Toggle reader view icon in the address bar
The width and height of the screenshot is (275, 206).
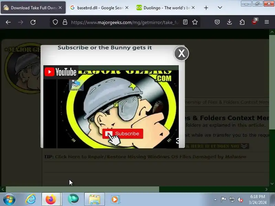click(185, 22)
